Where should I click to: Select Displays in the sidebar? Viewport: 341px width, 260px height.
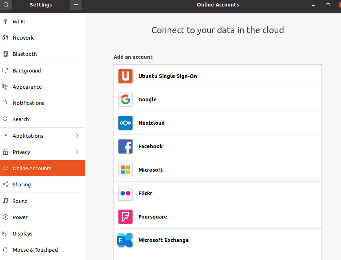(43, 233)
